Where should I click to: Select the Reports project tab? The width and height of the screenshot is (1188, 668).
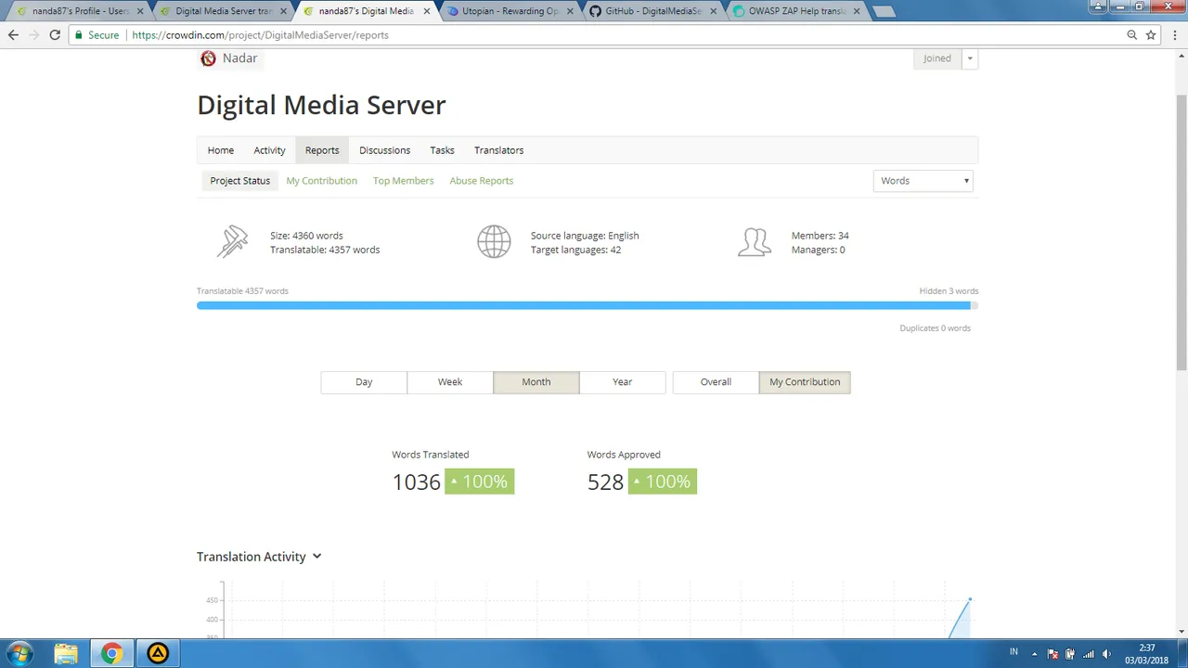point(322,150)
